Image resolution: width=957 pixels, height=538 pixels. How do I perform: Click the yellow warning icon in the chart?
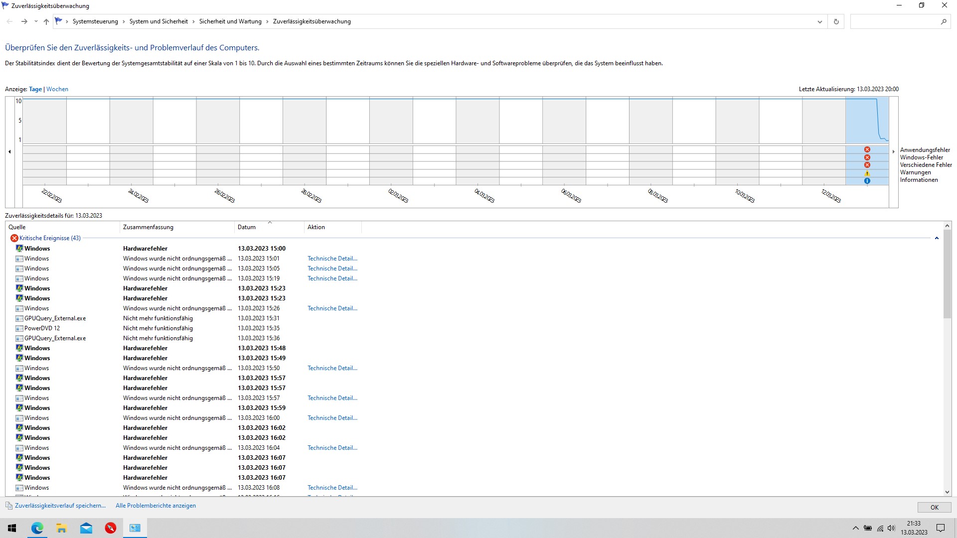[x=867, y=173]
